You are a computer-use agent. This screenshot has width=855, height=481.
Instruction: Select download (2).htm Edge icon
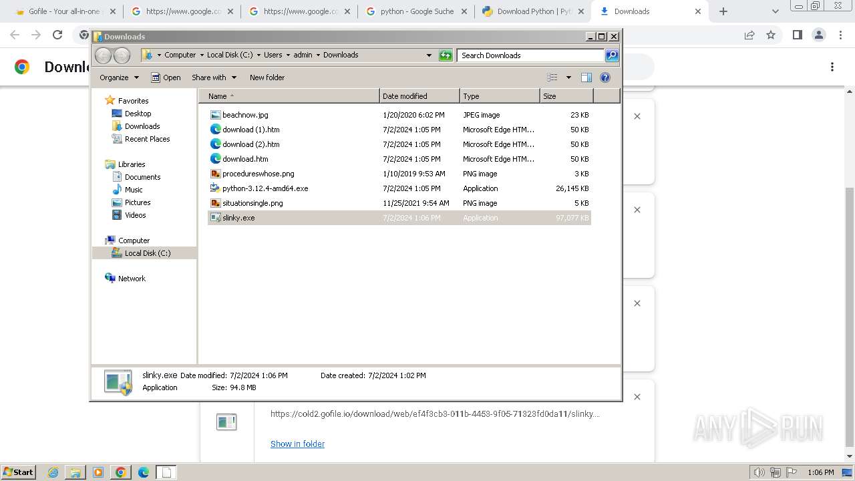[x=215, y=144]
